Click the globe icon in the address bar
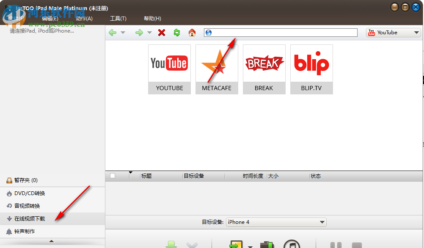424x248 pixels. pos(209,33)
